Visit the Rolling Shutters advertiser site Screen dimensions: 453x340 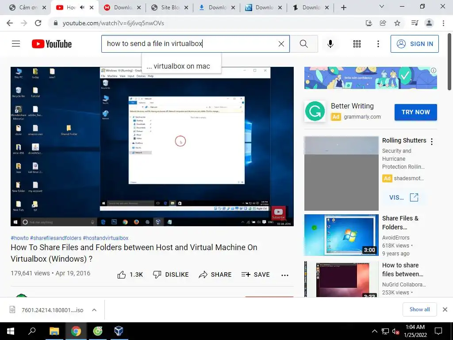tap(403, 197)
